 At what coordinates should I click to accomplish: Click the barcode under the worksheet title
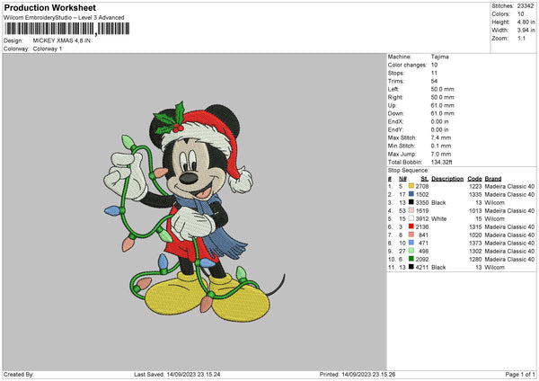coord(67,29)
